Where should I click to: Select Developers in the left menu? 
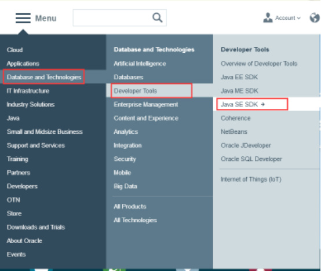(x=23, y=186)
